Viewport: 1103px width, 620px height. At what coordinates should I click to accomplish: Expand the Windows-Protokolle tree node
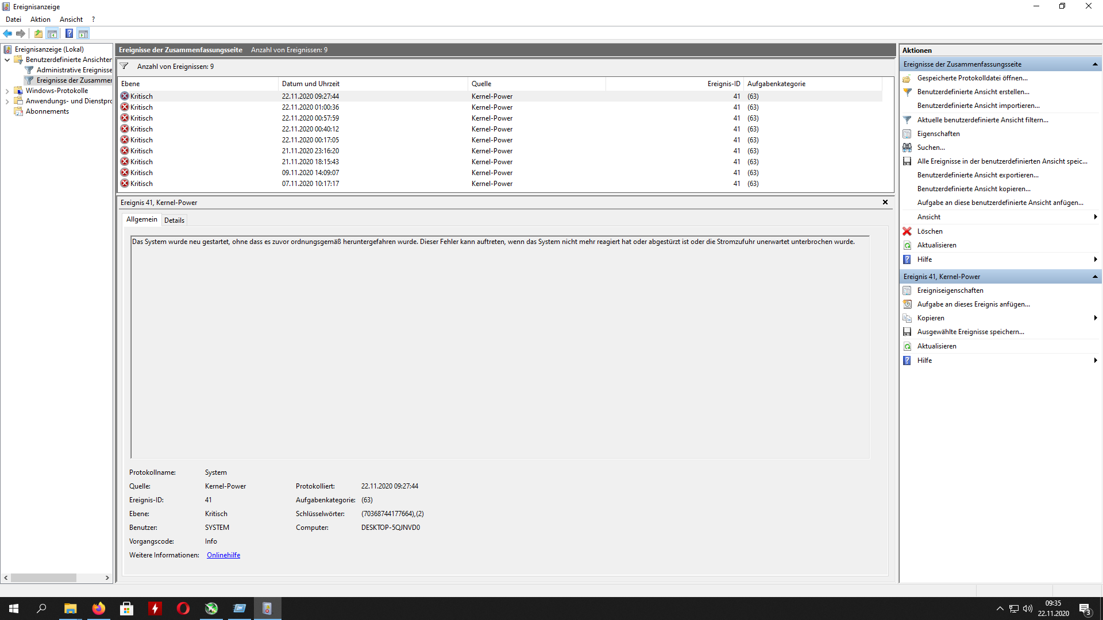[7, 91]
